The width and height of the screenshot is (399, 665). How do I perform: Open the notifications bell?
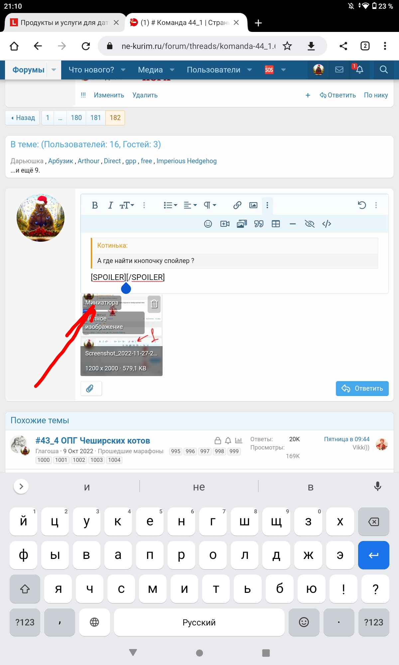359,69
